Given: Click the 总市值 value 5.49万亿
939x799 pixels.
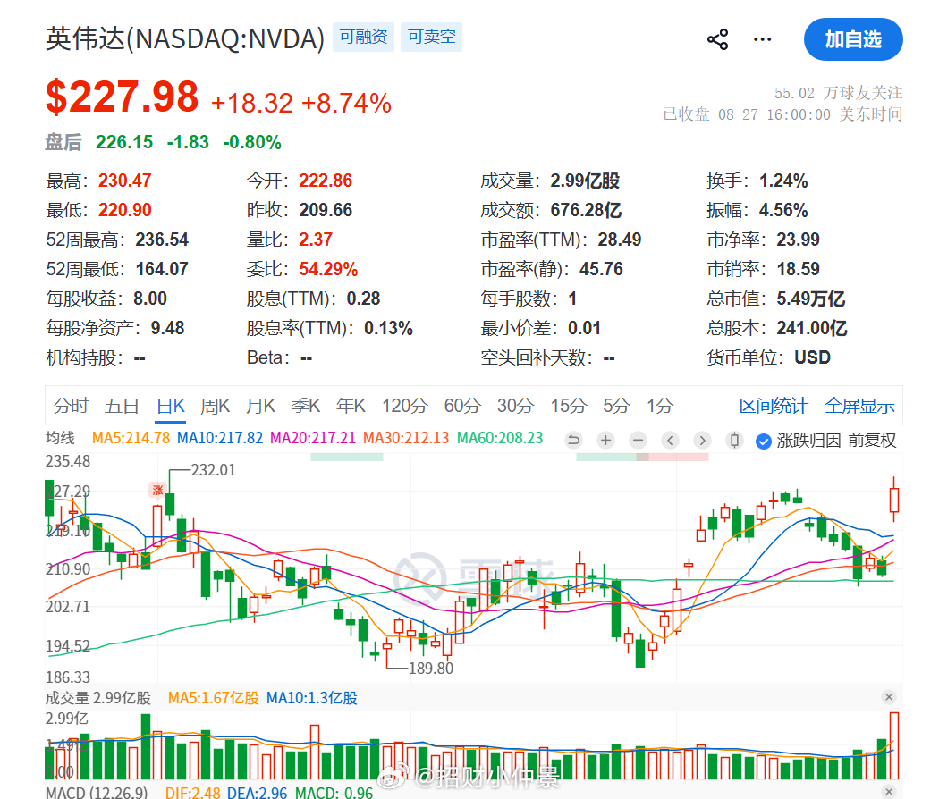Looking at the screenshot, I should [x=810, y=298].
